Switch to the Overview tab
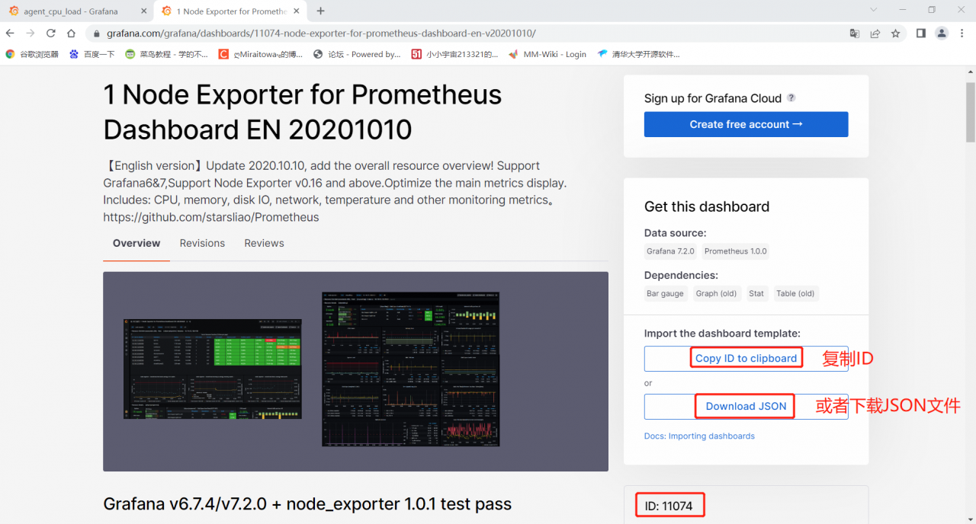This screenshot has height=524, width=976. 136,243
